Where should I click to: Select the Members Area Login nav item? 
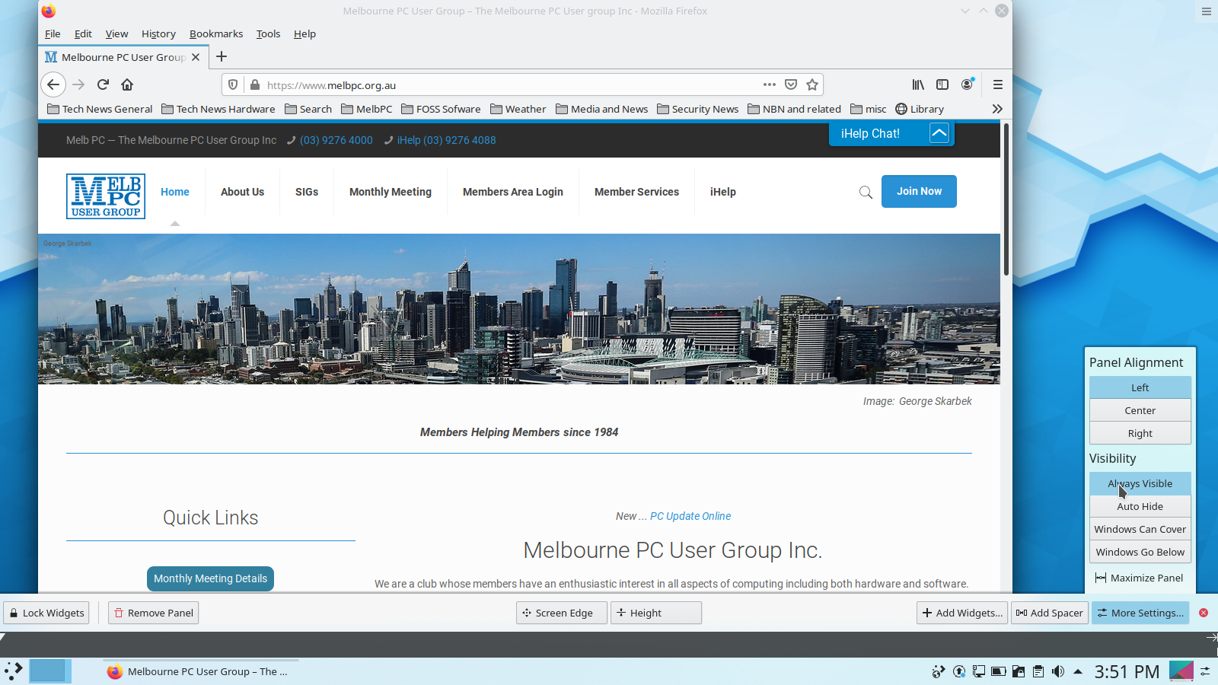513,192
